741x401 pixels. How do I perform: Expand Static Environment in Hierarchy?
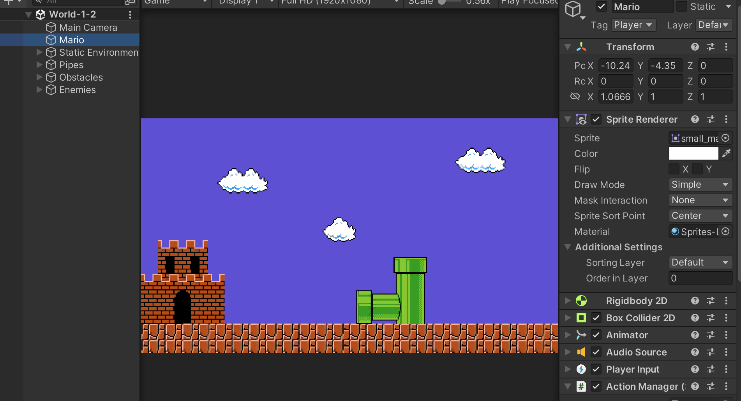pos(39,52)
